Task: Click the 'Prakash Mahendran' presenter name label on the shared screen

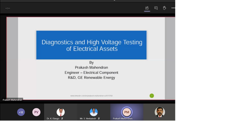Action: [12, 100]
